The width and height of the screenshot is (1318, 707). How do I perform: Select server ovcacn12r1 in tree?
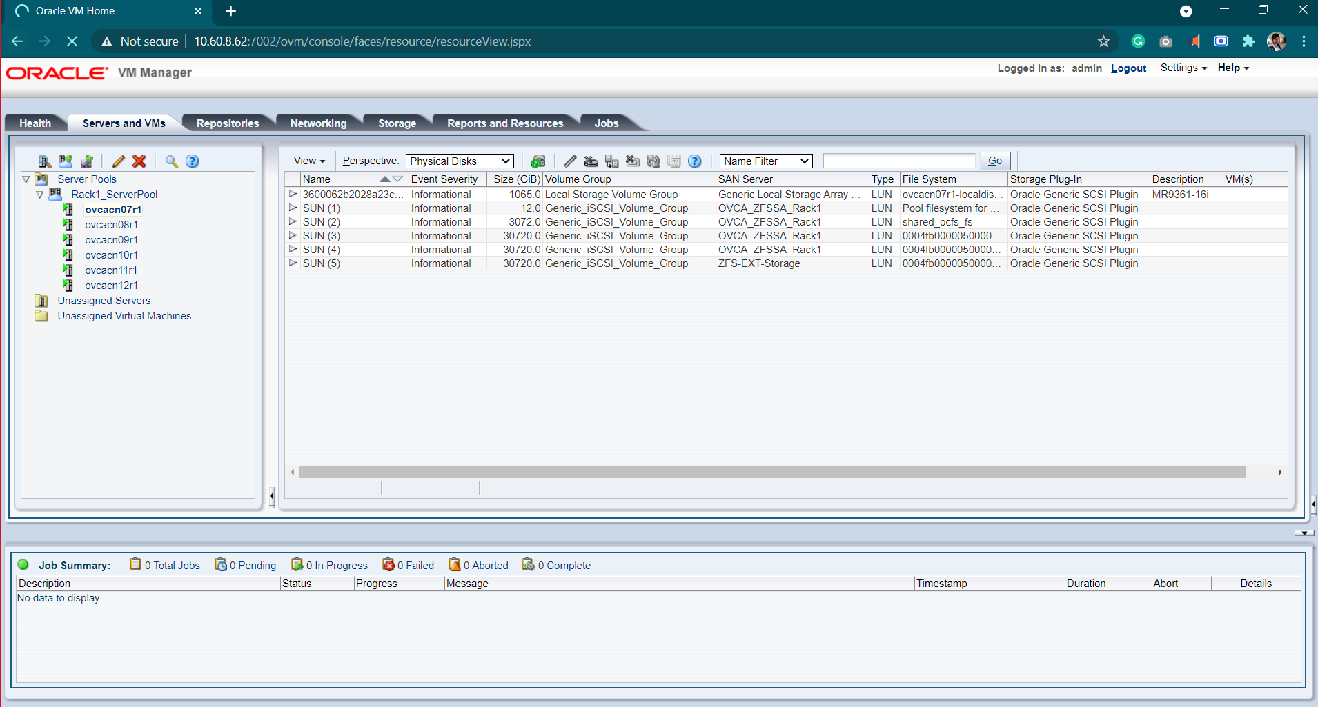111,286
